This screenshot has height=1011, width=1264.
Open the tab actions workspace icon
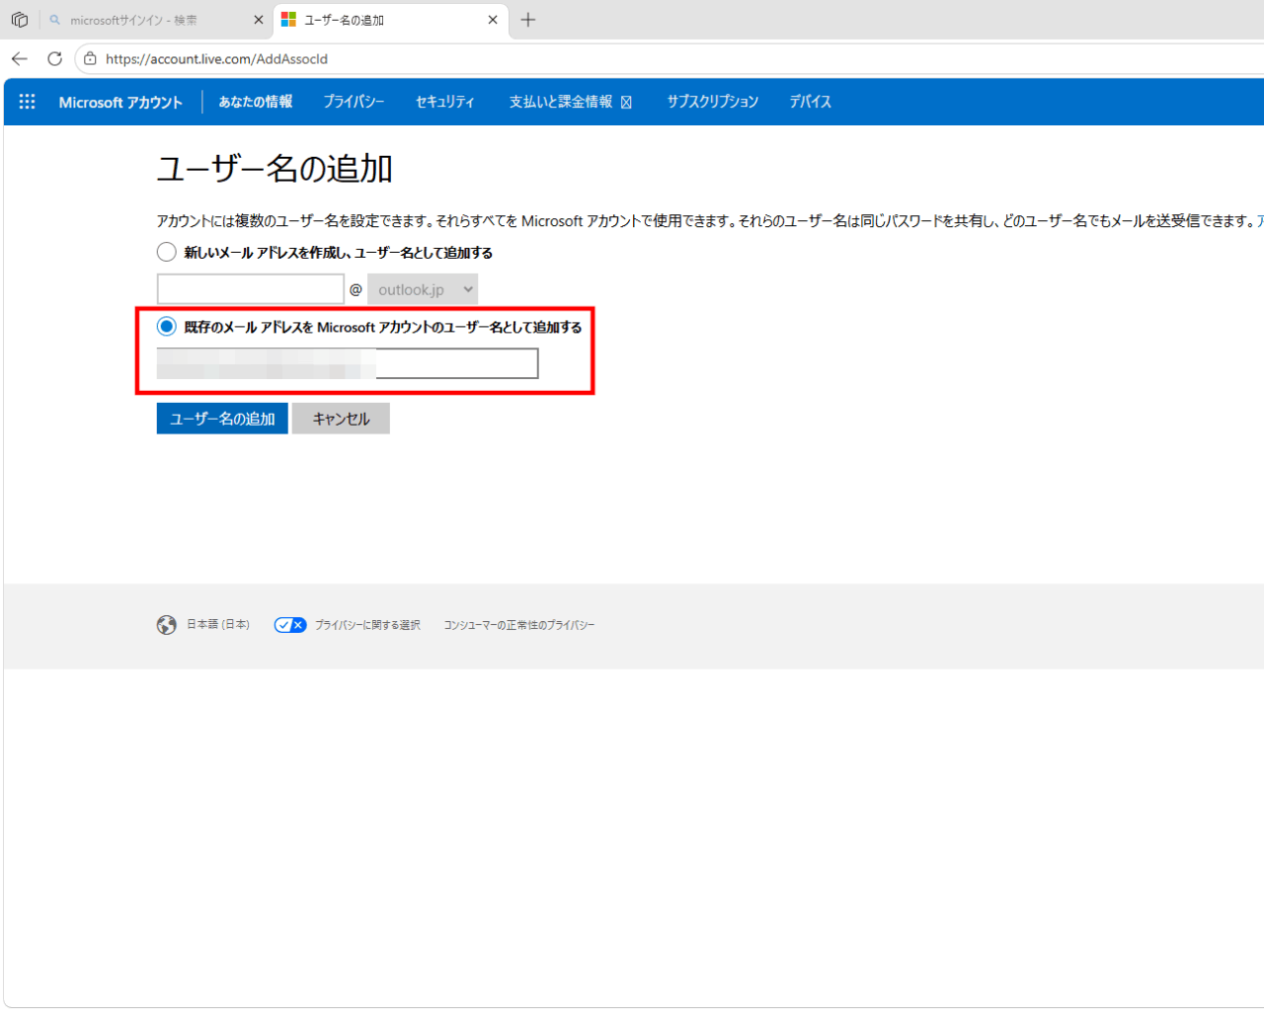tap(20, 20)
